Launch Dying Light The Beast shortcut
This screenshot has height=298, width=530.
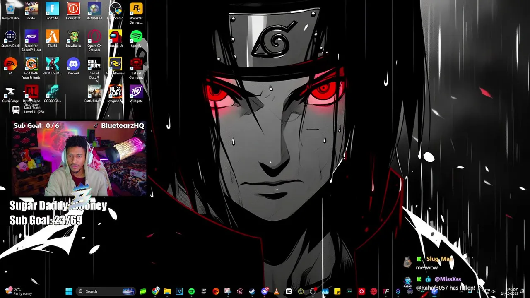click(31, 96)
